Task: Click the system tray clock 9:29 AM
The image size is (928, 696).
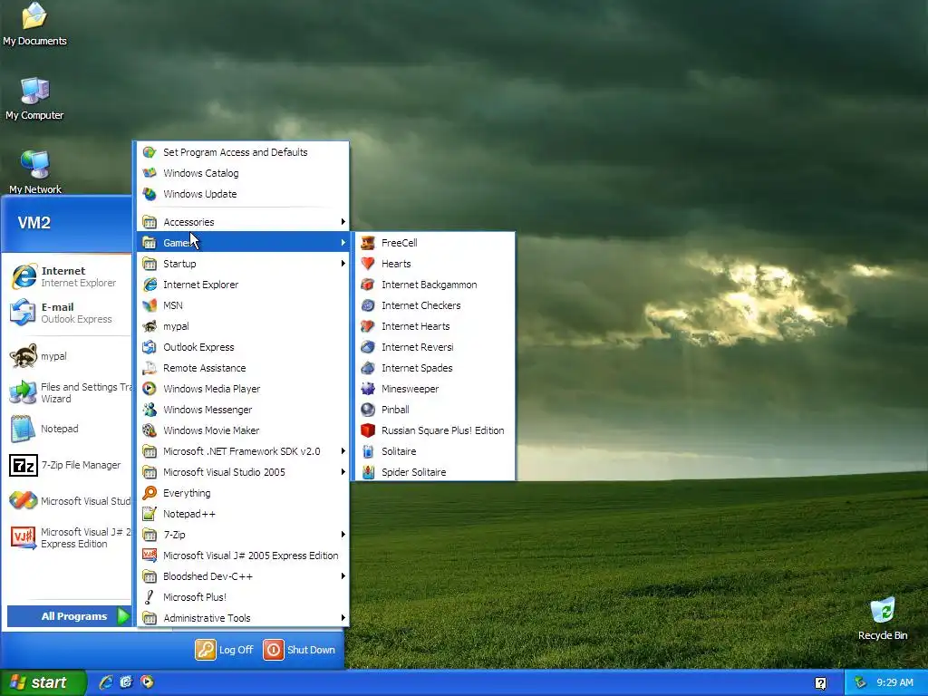Action: 894,682
